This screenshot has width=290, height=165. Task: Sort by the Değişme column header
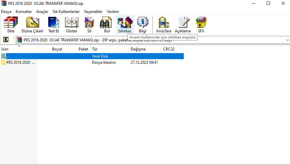pos(145,49)
